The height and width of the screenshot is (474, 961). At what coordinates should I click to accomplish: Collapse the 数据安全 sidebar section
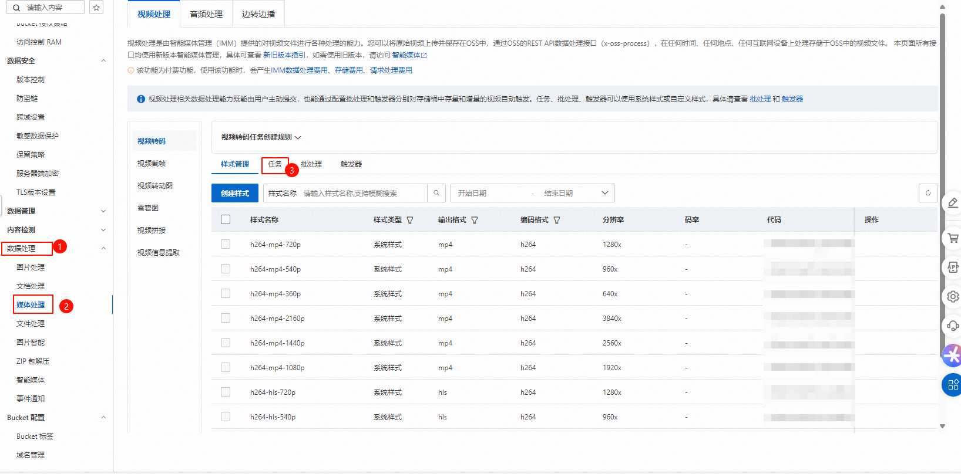click(x=103, y=60)
